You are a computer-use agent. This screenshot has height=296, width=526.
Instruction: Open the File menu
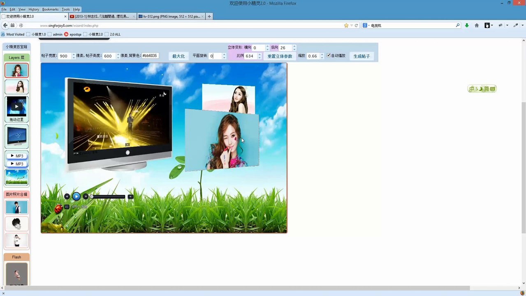[x=4, y=9]
